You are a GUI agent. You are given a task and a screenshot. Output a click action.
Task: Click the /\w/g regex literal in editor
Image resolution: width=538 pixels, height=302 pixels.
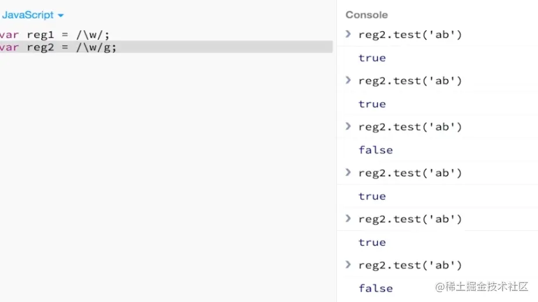click(x=94, y=48)
